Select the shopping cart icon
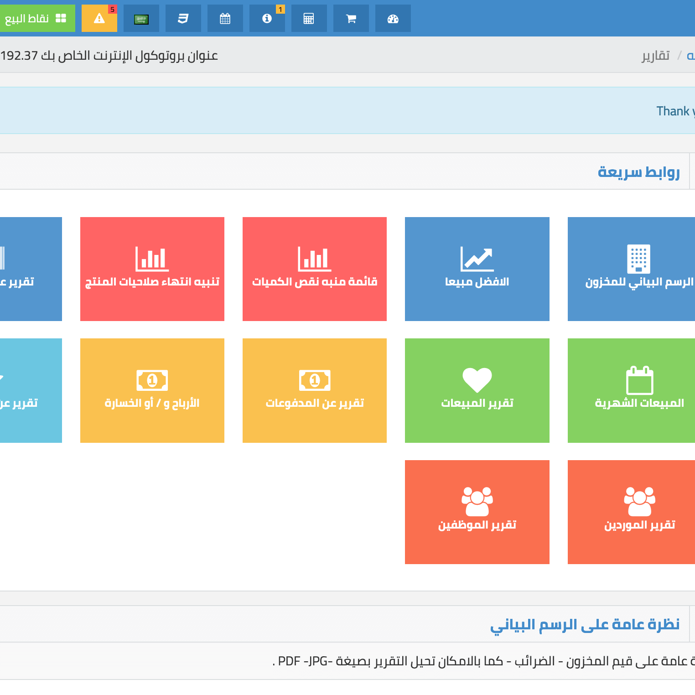Image resolution: width=695 pixels, height=695 pixels. tap(351, 18)
